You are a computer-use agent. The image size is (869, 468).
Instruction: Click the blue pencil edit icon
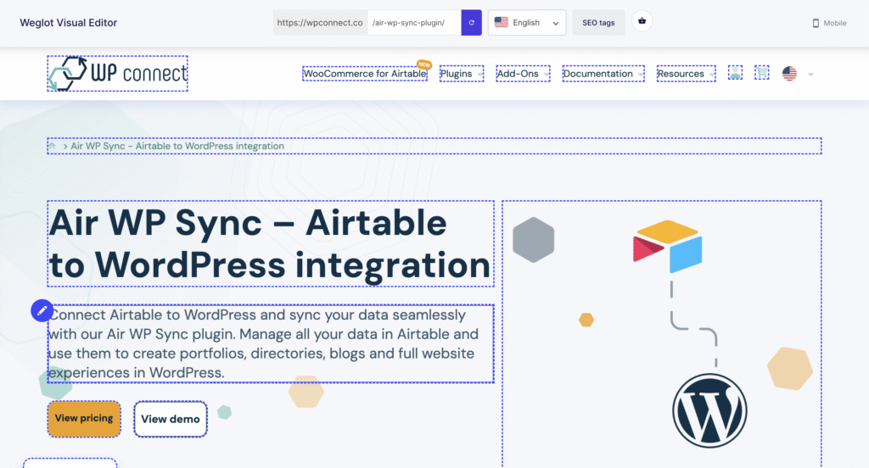coord(42,310)
